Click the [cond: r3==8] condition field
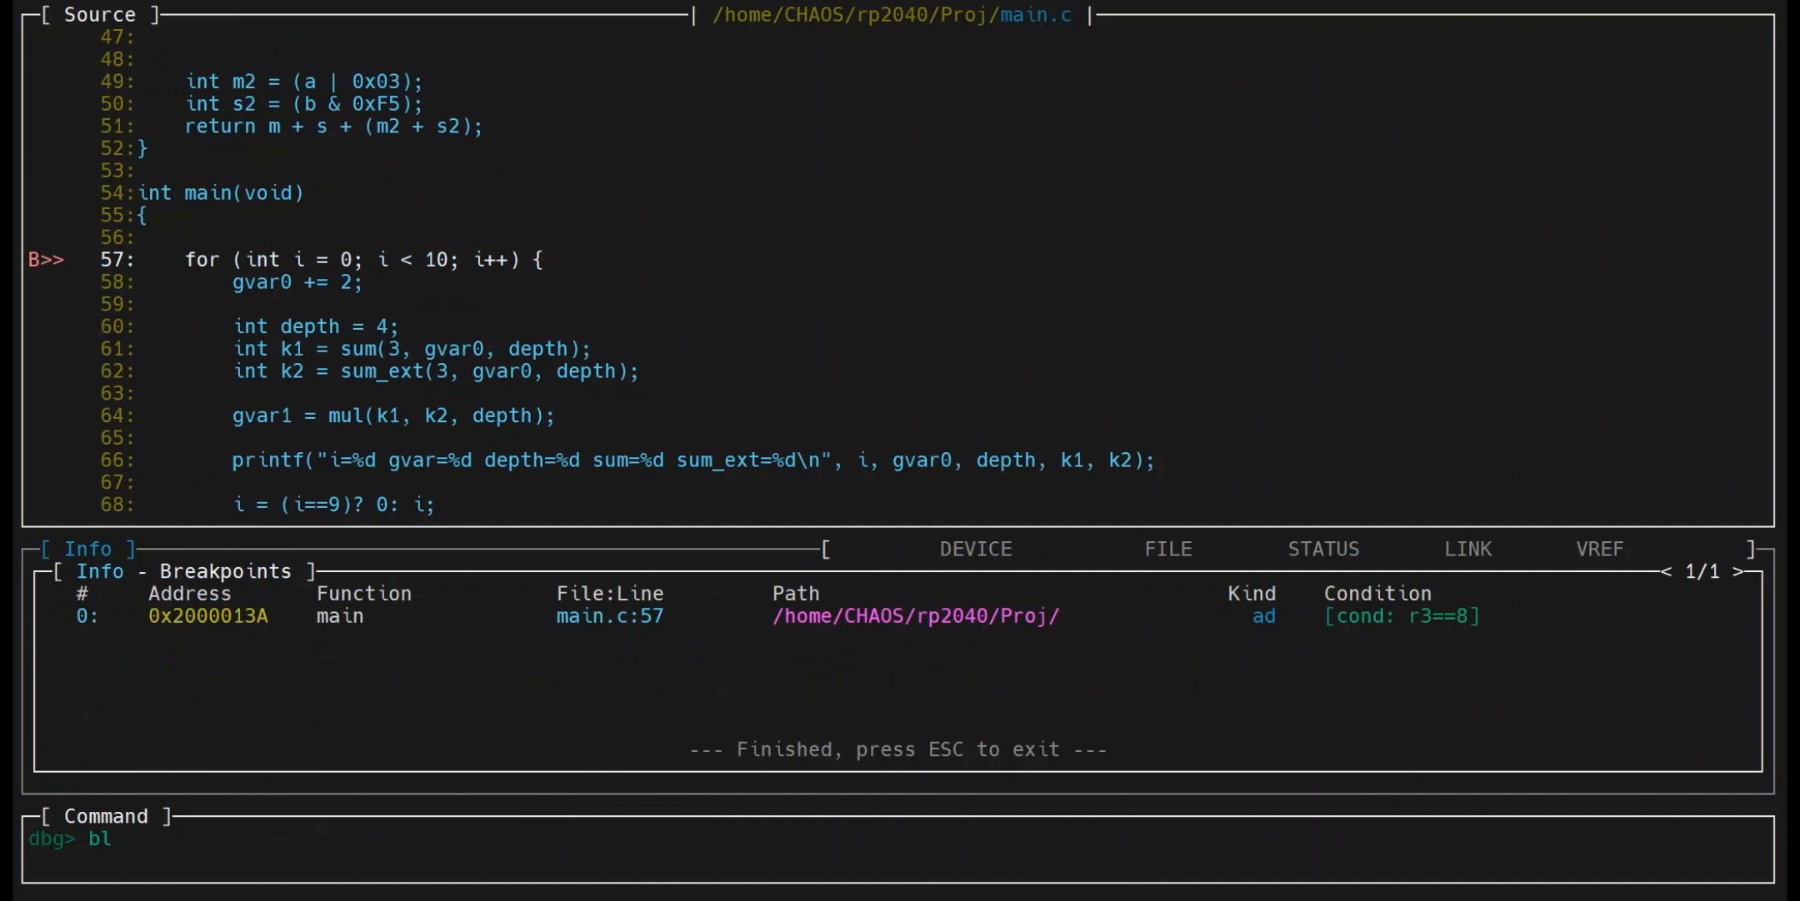1800x901 pixels. 1402,616
